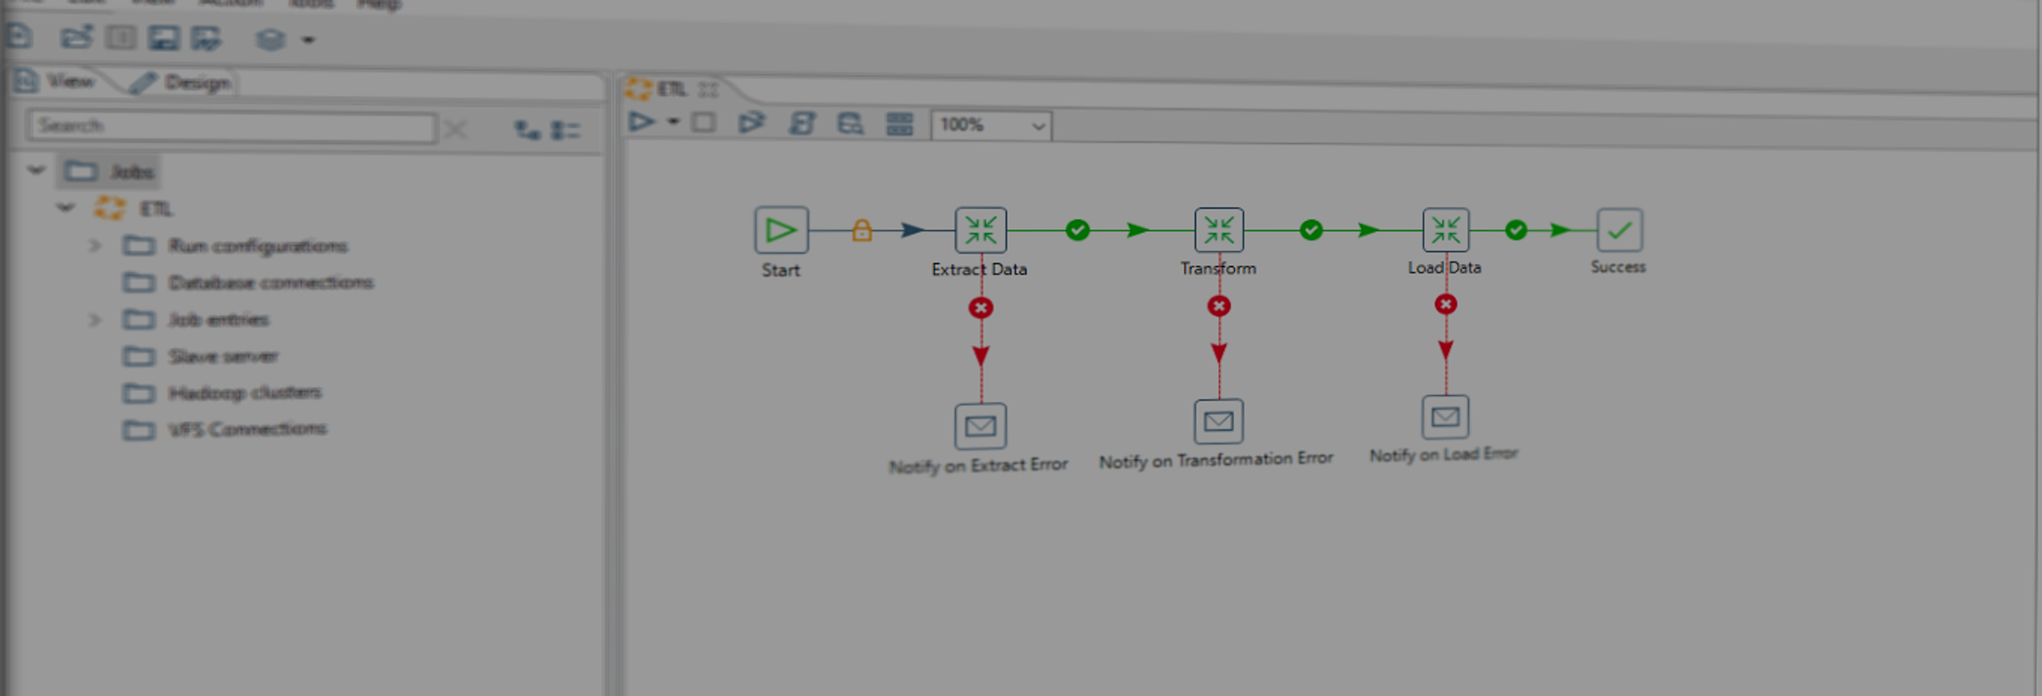Run the ETL job with play button

coord(642,122)
